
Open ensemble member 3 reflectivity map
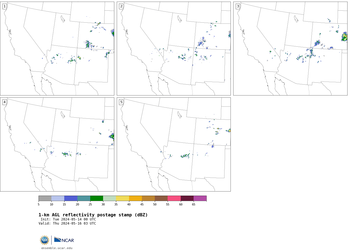tap(290, 49)
